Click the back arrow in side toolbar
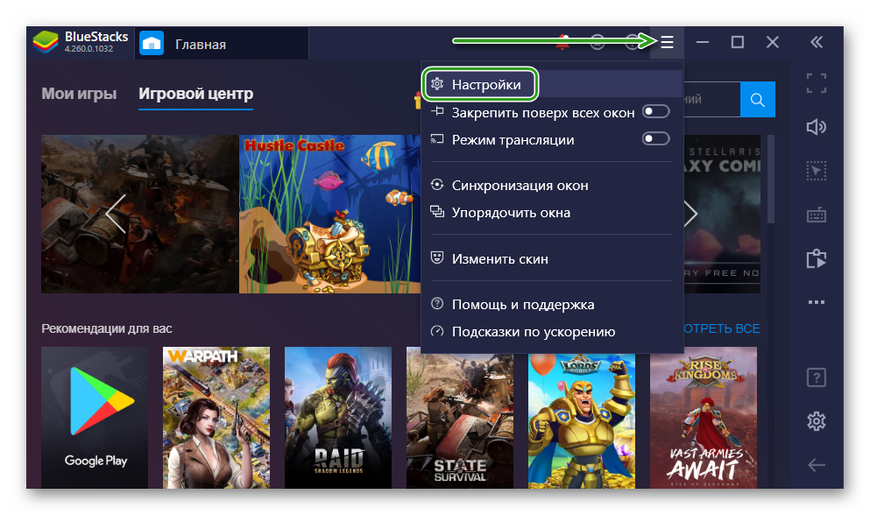870x515 pixels. point(817,465)
